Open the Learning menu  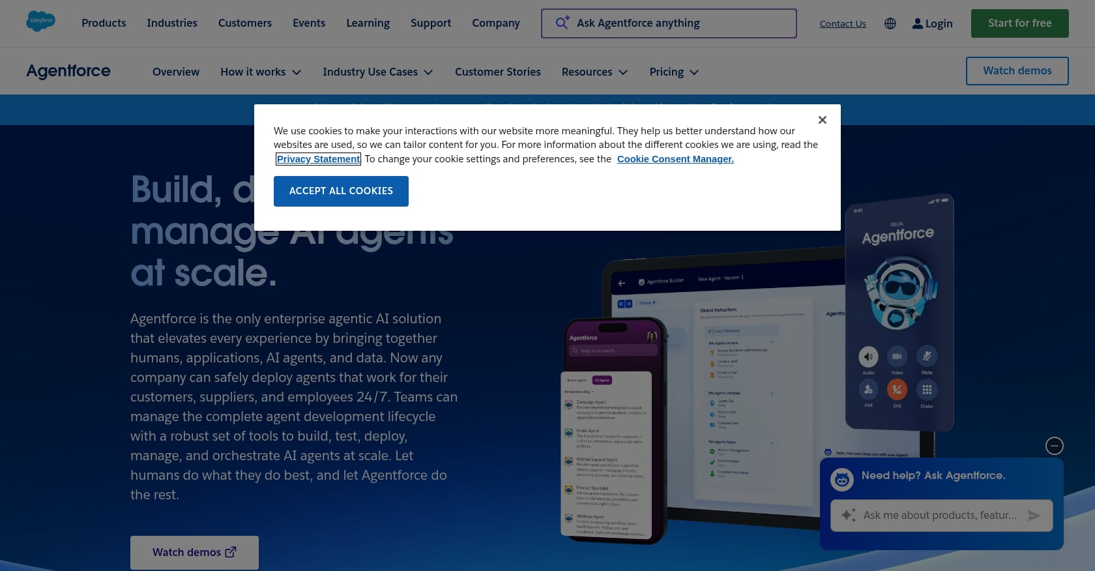(368, 23)
